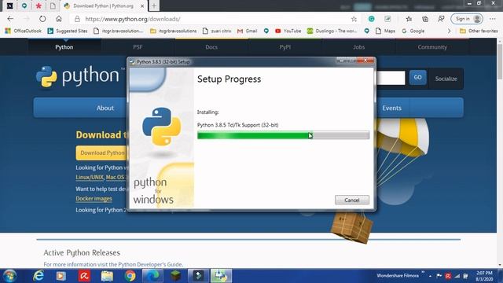Screen dimensions: 503x283
Task: Select the Docs top navigation tab
Action: pos(211,47)
